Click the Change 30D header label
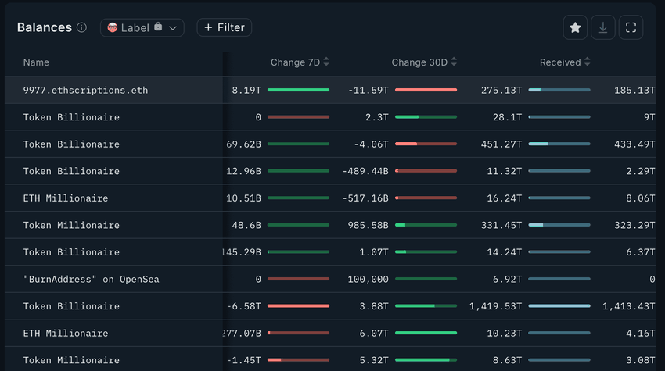The width and height of the screenshot is (665, 371). (x=419, y=62)
